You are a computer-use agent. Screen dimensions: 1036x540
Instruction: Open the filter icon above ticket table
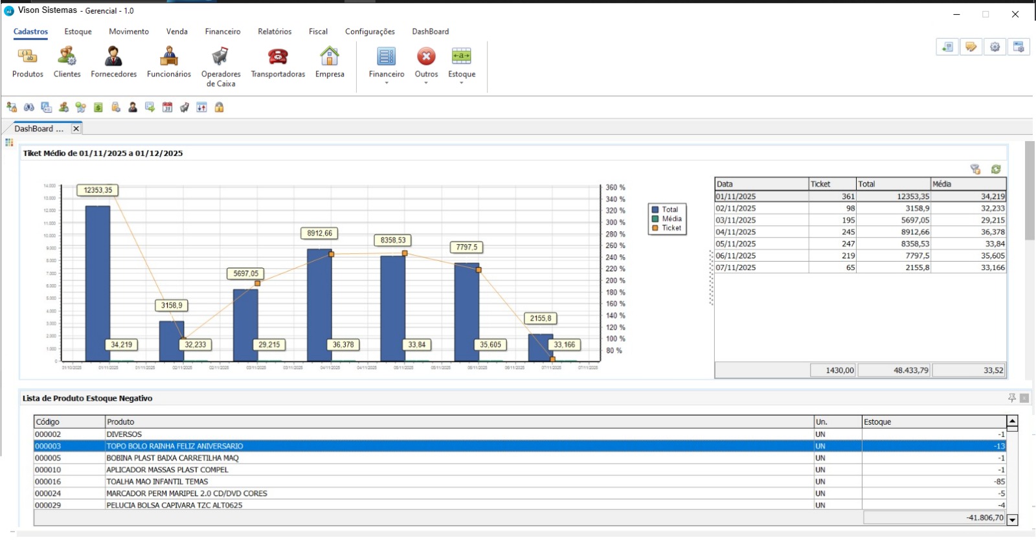[x=976, y=170]
